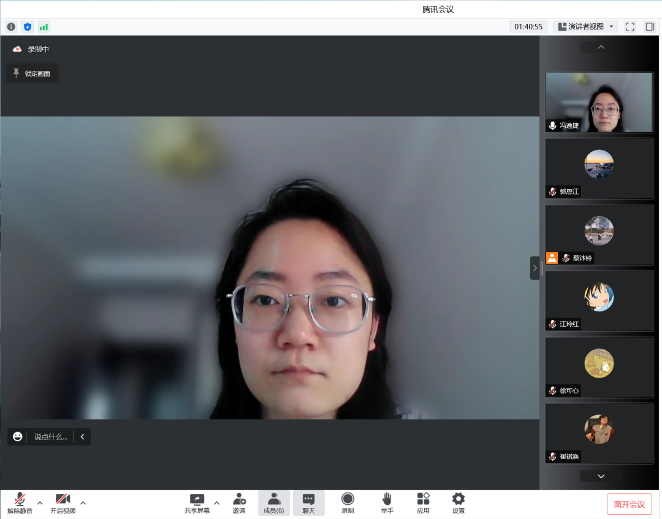Toggle the side panel layout icon
The image size is (662, 519).
pos(650,27)
